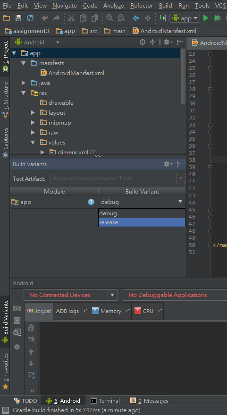Click the more actions chevrons in logcat toolbar

pos(32,390)
